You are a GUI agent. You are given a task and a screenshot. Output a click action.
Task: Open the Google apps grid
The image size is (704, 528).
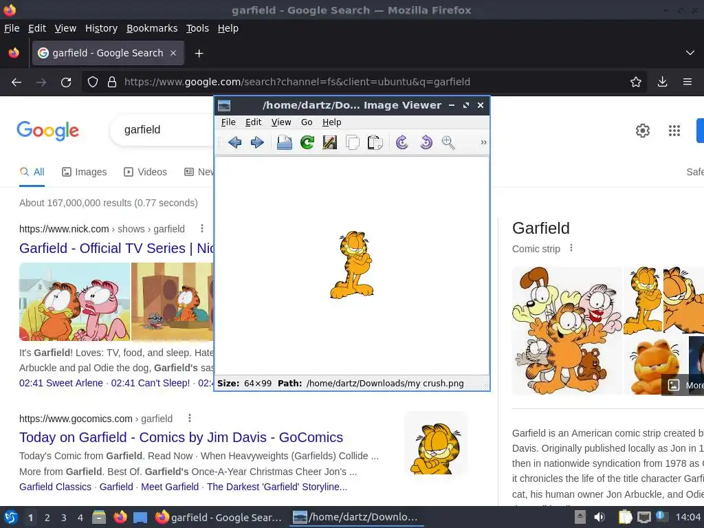coord(674,130)
